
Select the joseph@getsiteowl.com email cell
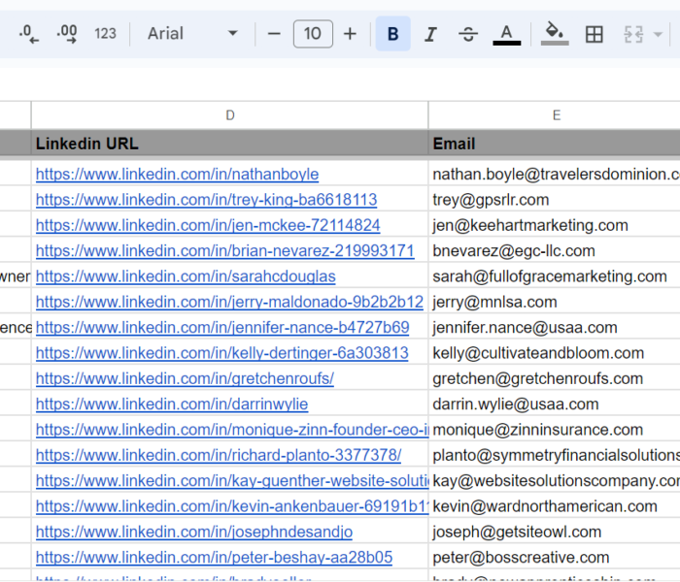tap(555, 532)
